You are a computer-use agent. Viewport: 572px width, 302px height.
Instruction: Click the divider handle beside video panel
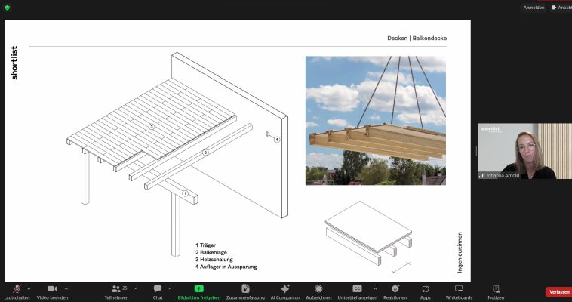pos(475,151)
